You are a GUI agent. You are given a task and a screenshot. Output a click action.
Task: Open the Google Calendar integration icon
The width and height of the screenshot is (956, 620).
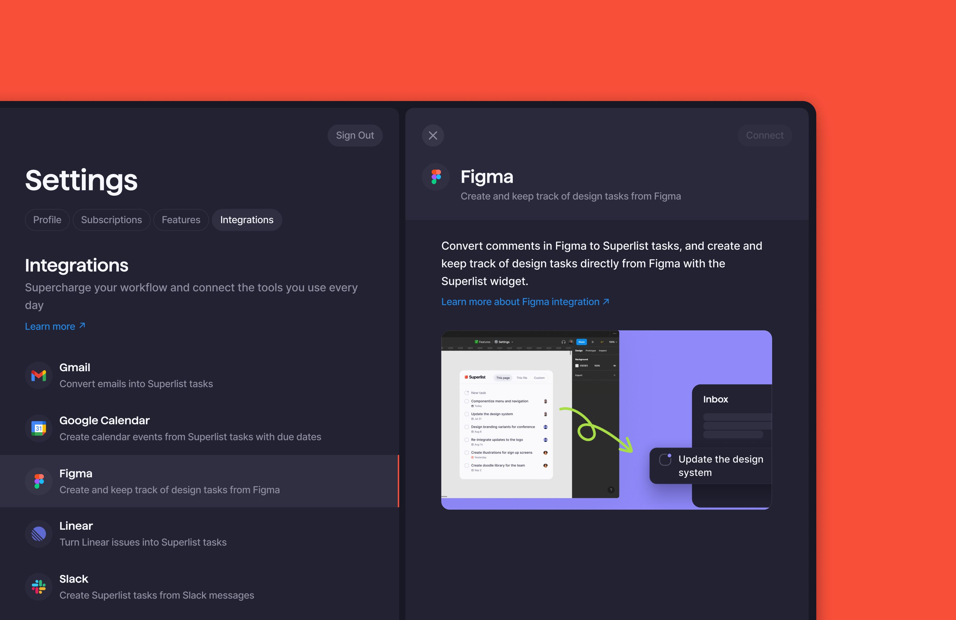[38, 428]
